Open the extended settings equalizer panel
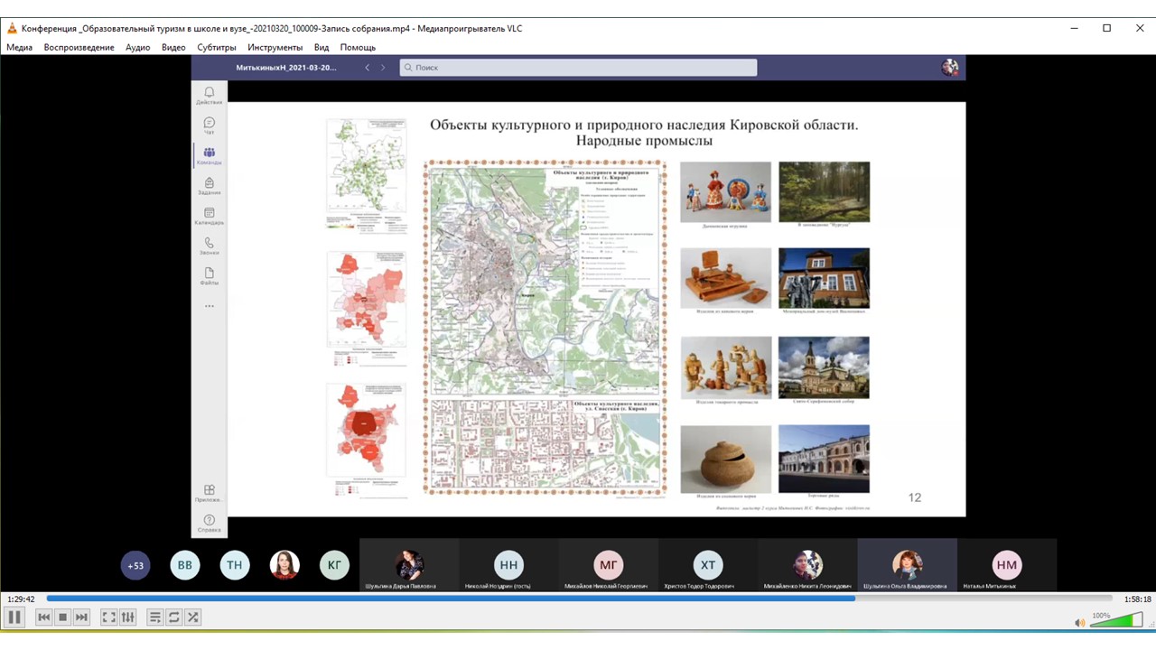The width and height of the screenshot is (1156, 650). [x=128, y=617]
